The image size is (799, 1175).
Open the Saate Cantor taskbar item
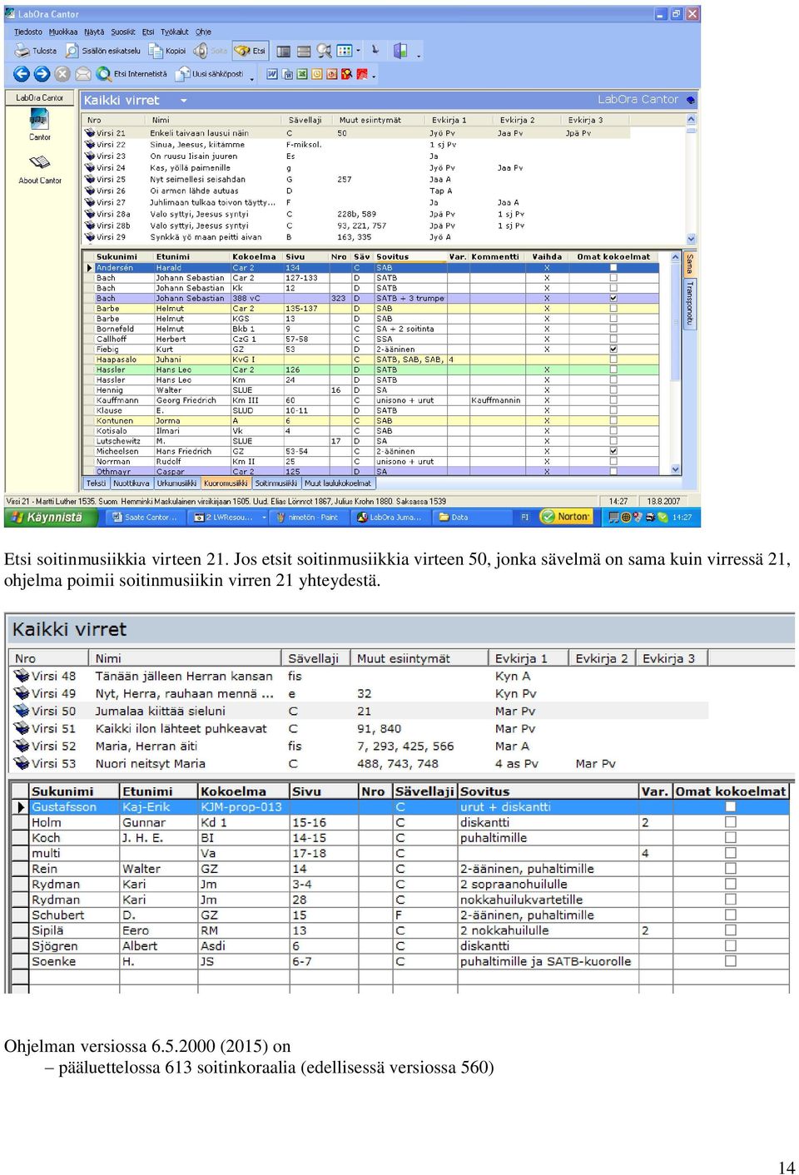145,518
